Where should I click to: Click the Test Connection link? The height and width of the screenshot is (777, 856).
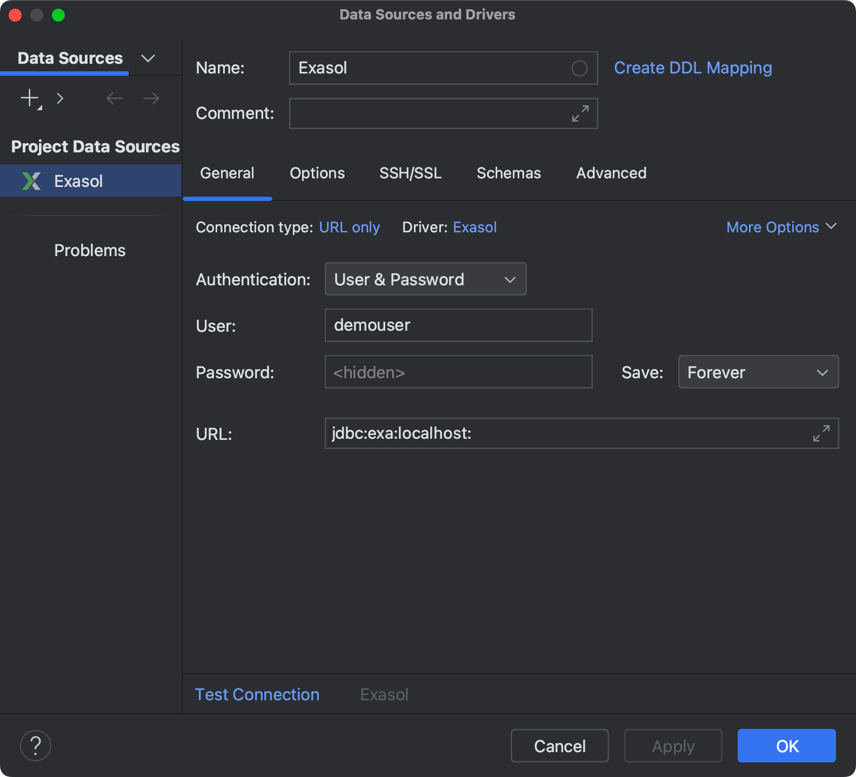click(257, 694)
